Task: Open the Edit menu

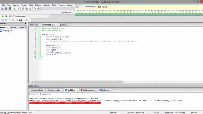Action: point(3,5)
